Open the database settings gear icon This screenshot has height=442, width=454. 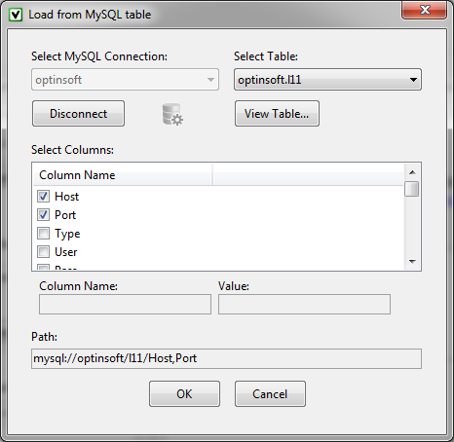172,114
